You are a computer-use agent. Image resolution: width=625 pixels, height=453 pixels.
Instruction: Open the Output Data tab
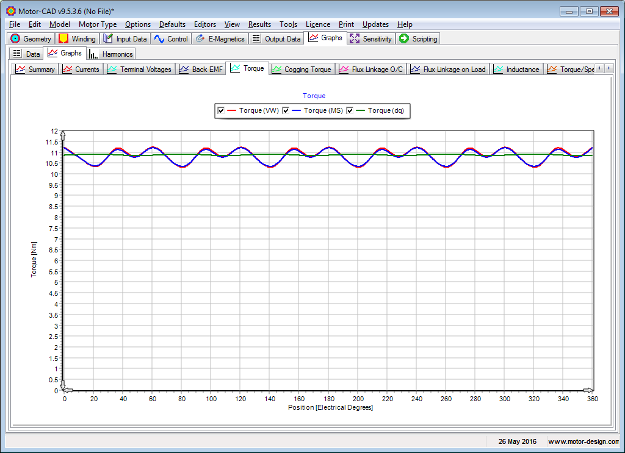tap(276, 38)
